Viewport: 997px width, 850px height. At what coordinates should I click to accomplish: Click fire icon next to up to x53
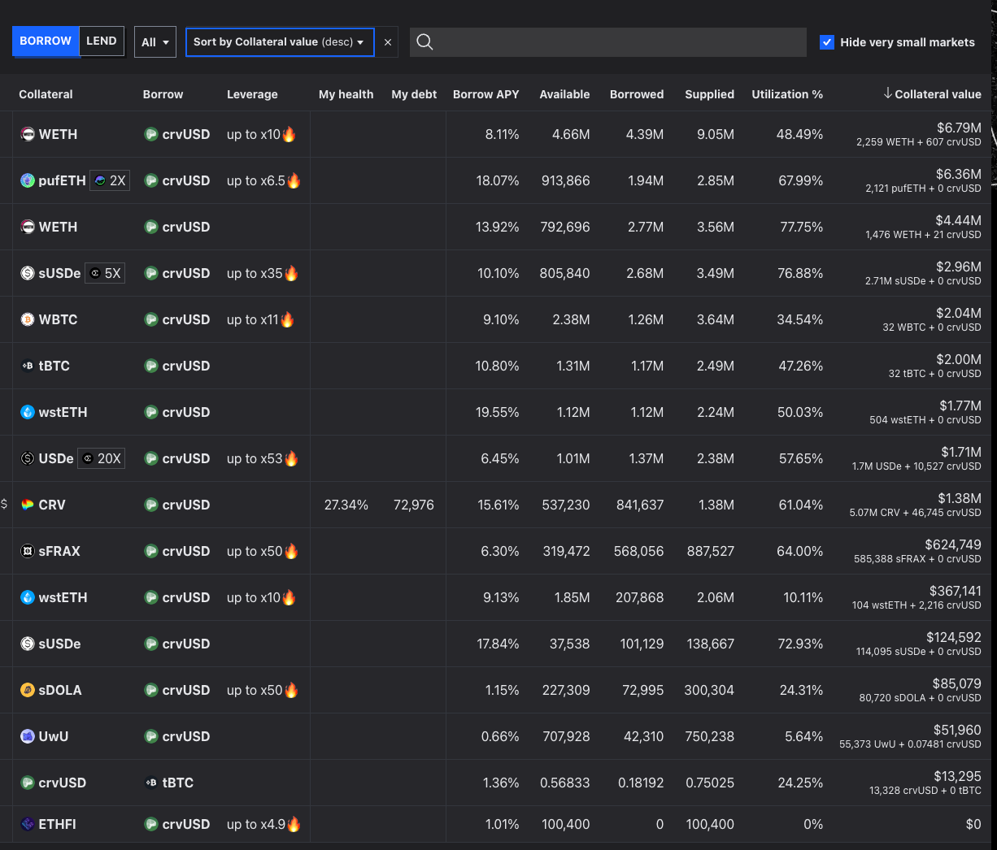pyautogui.click(x=291, y=458)
